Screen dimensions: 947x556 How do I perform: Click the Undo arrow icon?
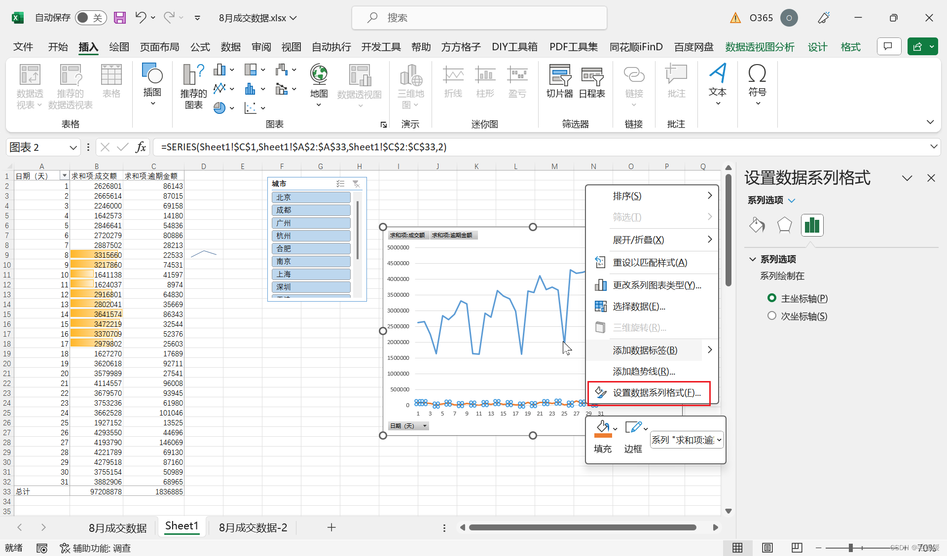pos(141,18)
